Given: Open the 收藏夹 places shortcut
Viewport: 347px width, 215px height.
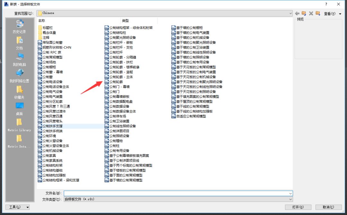Looking at the screenshot, I should tap(19, 92).
